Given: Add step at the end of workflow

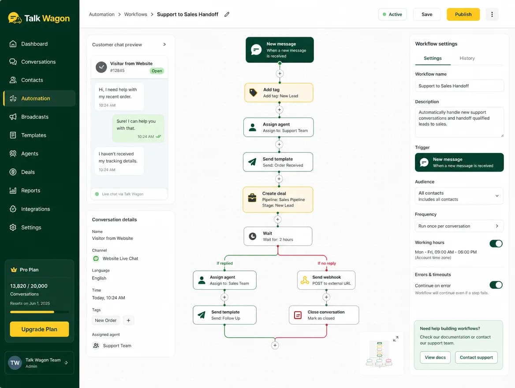Looking at the screenshot, I should 275,345.
